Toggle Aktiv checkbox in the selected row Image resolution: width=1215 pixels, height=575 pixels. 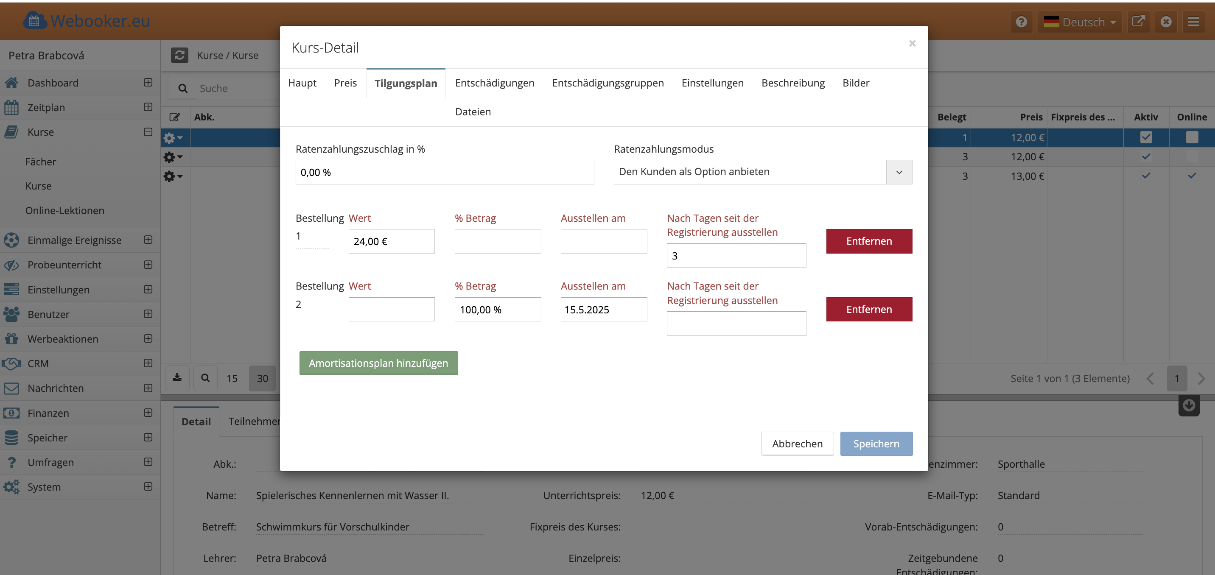(1146, 137)
